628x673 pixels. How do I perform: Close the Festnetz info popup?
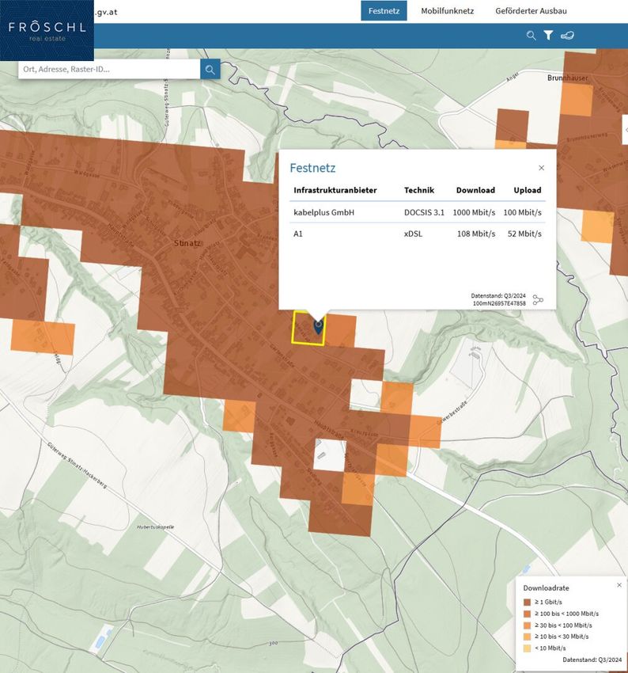point(541,168)
